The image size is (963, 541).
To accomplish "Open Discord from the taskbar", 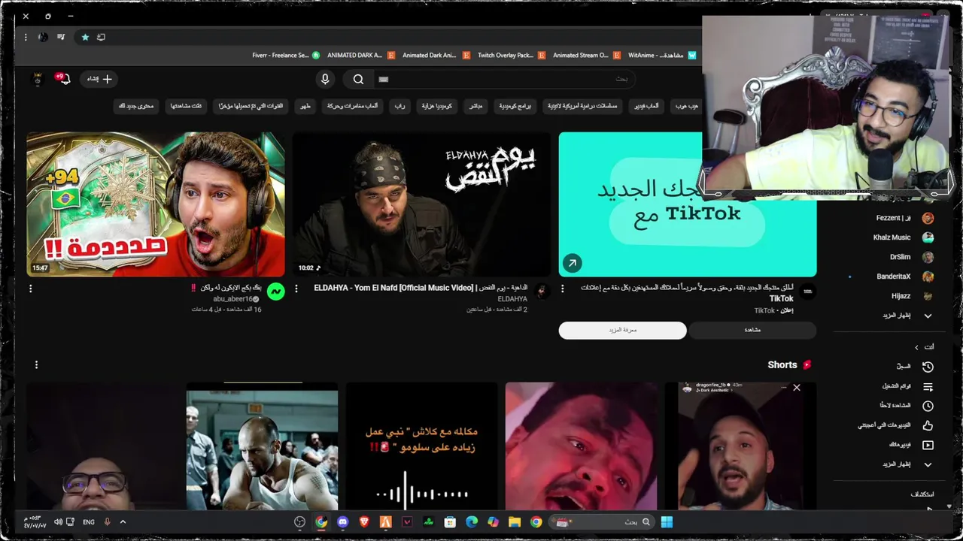I will (343, 522).
